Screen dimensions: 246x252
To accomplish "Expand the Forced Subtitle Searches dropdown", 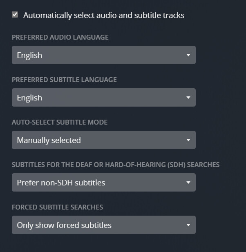I will click(103, 225).
